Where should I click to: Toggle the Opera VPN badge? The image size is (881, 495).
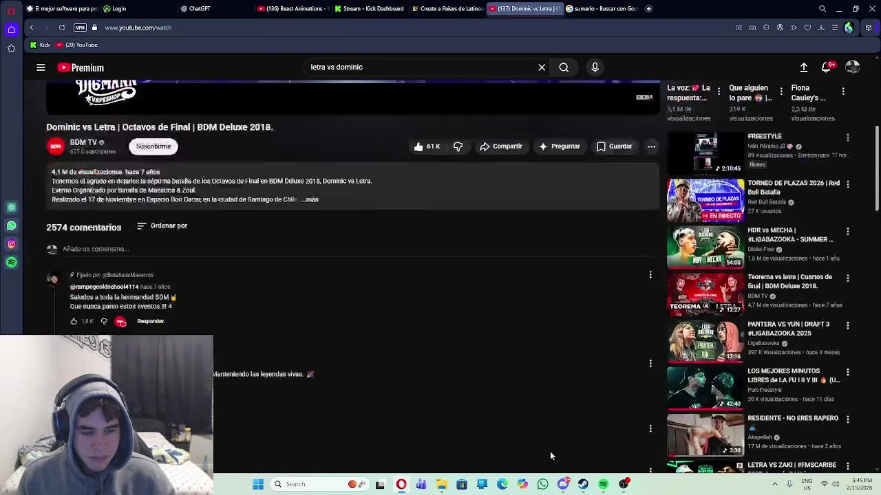[x=80, y=27]
